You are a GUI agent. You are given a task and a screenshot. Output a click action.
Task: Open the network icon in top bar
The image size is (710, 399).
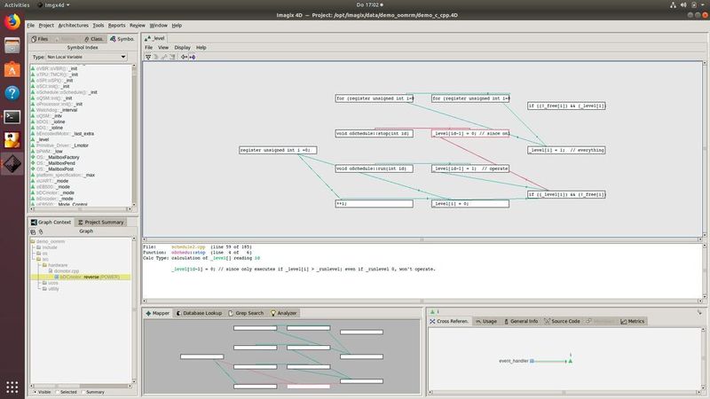673,5
